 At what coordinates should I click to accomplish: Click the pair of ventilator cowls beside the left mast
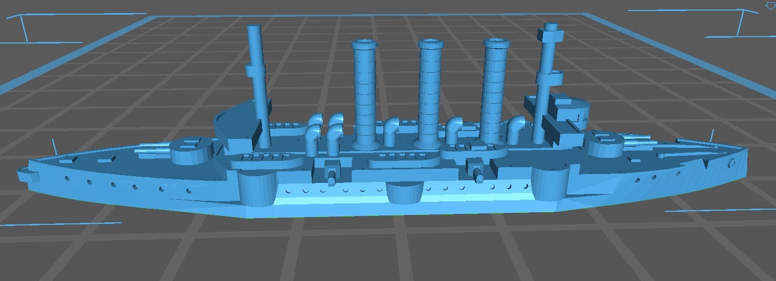tap(324, 134)
